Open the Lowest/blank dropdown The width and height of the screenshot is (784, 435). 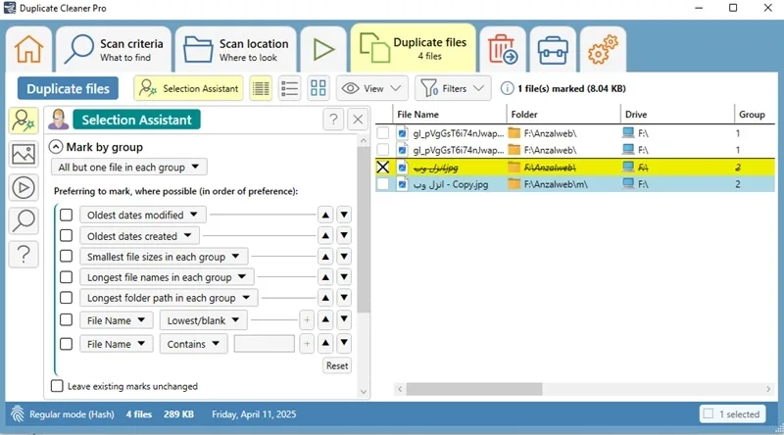[x=204, y=320]
